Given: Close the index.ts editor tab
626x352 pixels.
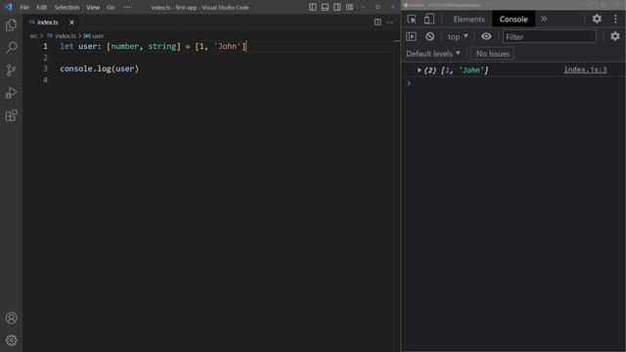Looking at the screenshot, I should pyautogui.click(x=71, y=22).
